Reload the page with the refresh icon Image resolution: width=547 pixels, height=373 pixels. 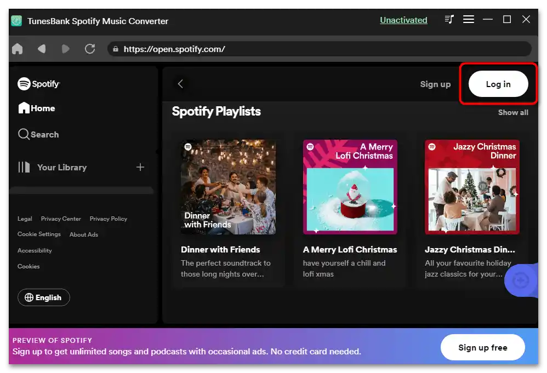click(90, 49)
